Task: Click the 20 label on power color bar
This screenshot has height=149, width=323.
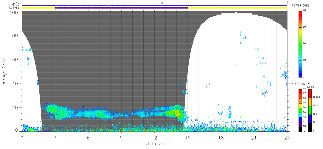Action: point(304,43)
